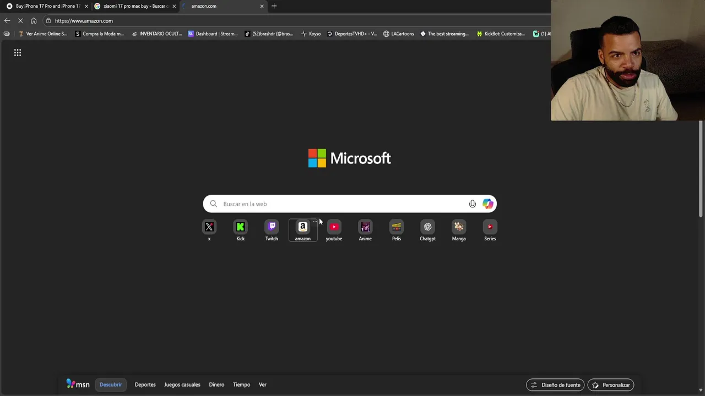The width and height of the screenshot is (705, 396).
Task: Open a new tab with the plus button
Action: (x=274, y=6)
